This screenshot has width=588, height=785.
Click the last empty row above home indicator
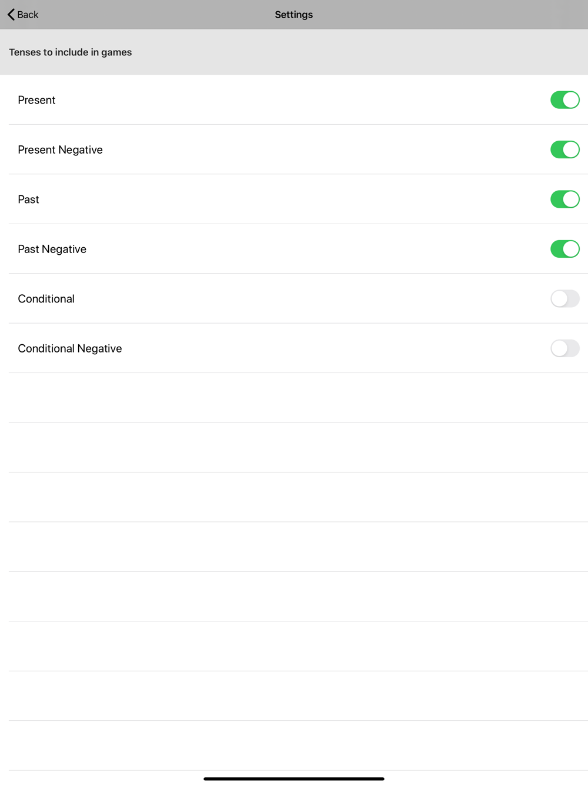pyautogui.click(x=294, y=746)
